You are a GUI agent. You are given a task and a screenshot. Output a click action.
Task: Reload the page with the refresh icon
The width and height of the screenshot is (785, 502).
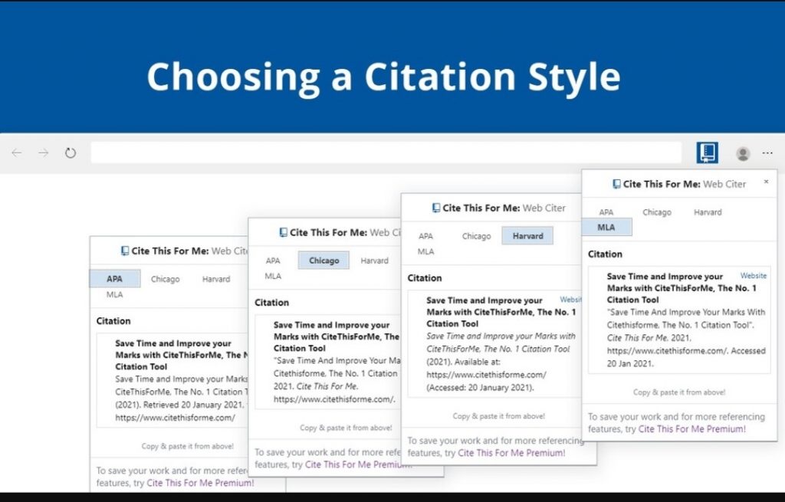coord(71,153)
